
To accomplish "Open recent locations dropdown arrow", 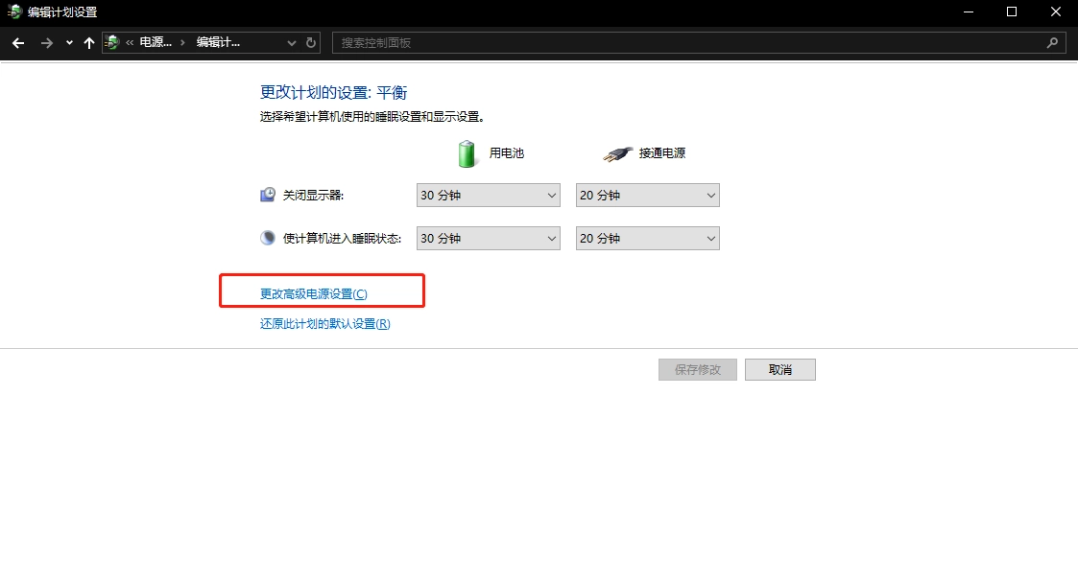I will [x=69, y=43].
